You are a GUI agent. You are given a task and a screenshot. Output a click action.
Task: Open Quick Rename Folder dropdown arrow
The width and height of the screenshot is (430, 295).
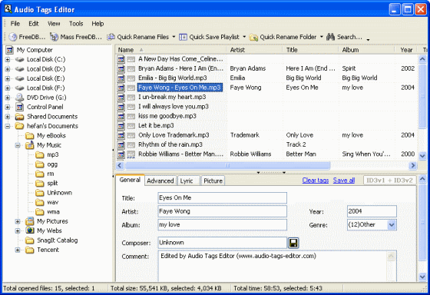[x=322, y=37]
